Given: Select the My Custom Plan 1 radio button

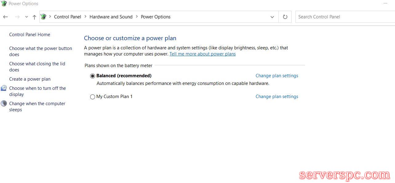Looking at the screenshot, I should tap(93, 97).
